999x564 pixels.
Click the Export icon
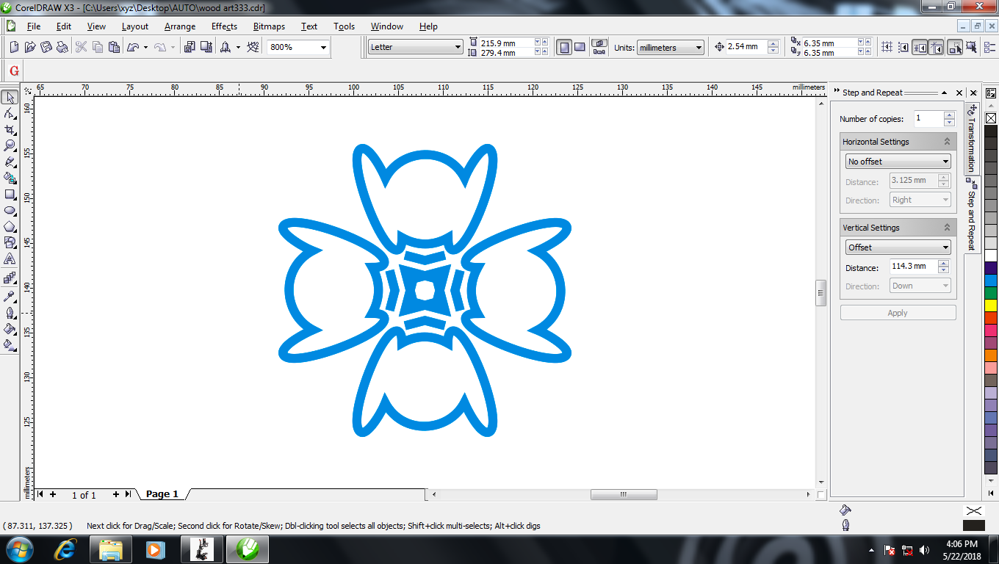click(206, 47)
